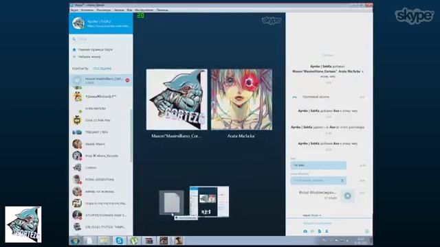Open the Разговоры menu
Image resolution: width=440 pixels, height=247 pixels.
pos(104,10)
